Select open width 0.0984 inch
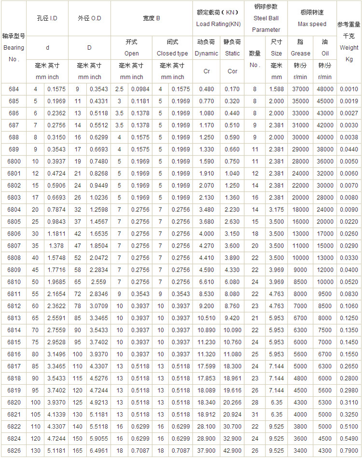362x458 pixels. coord(140,89)
